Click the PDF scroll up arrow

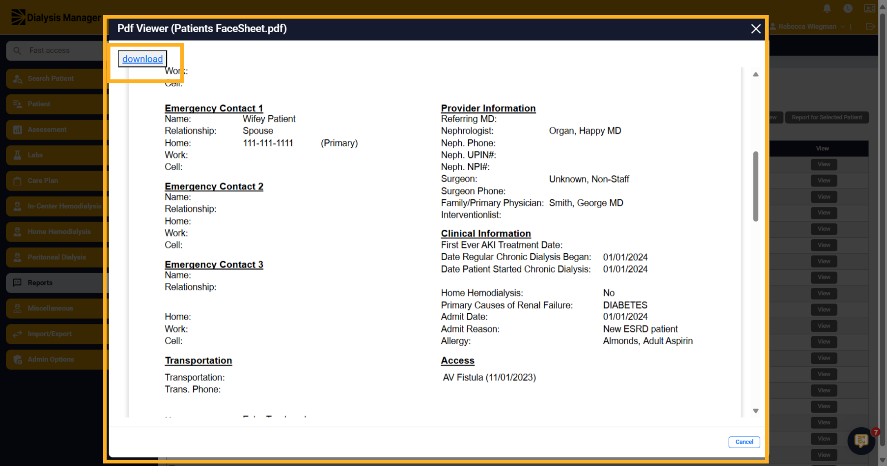756,75
